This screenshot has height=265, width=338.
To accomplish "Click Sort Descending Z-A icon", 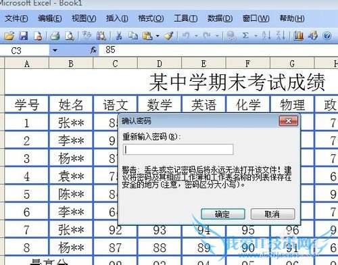I will coord(281,36).
